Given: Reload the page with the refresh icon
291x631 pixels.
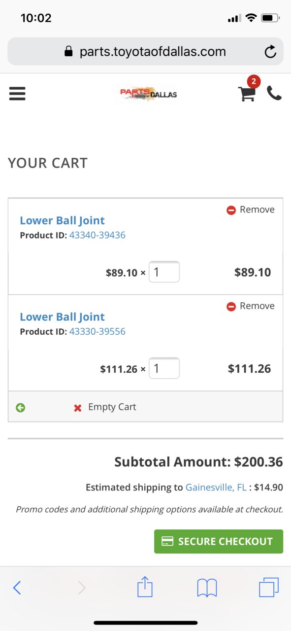Looking at the screenshot, I should [270, 52].
